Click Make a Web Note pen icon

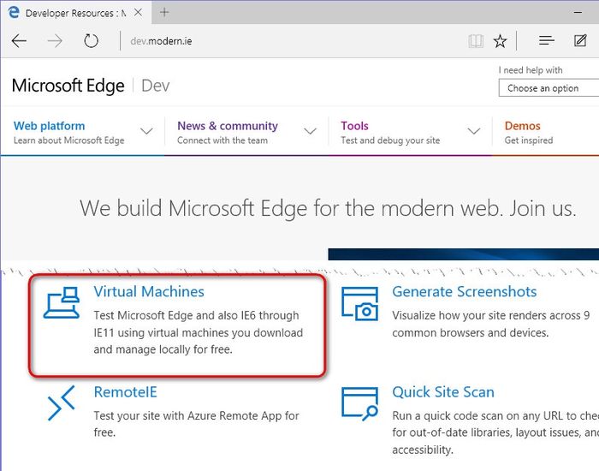pyautogui.click(x=581, y=41)
